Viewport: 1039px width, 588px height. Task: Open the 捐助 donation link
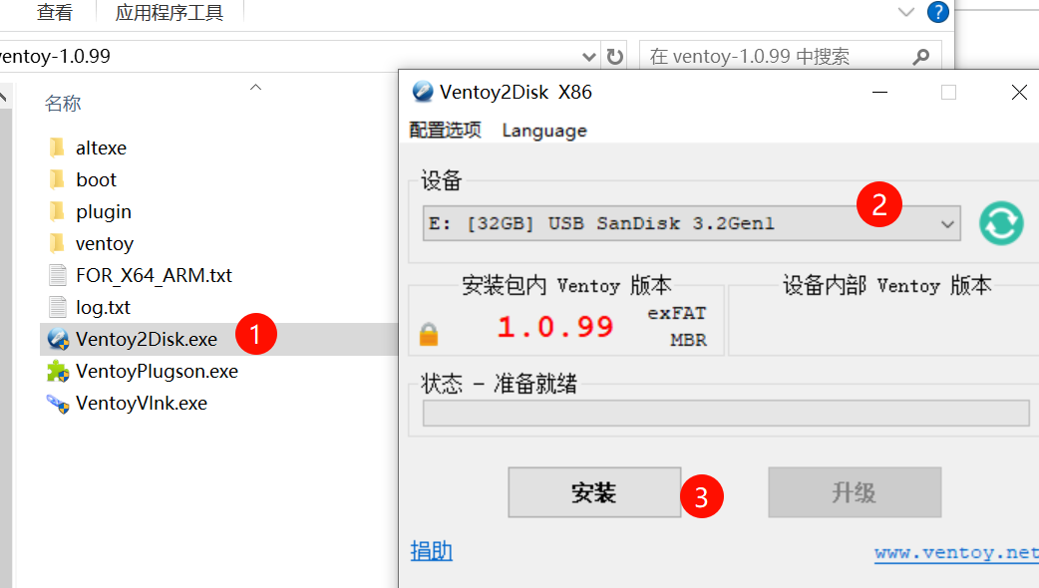click(432, 551)
